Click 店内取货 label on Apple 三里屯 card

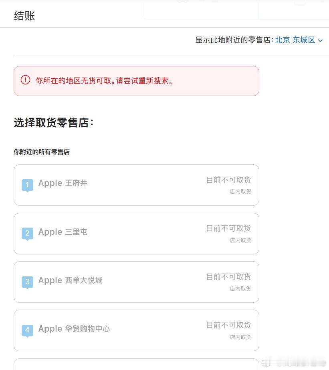click(x=240, y=240)
